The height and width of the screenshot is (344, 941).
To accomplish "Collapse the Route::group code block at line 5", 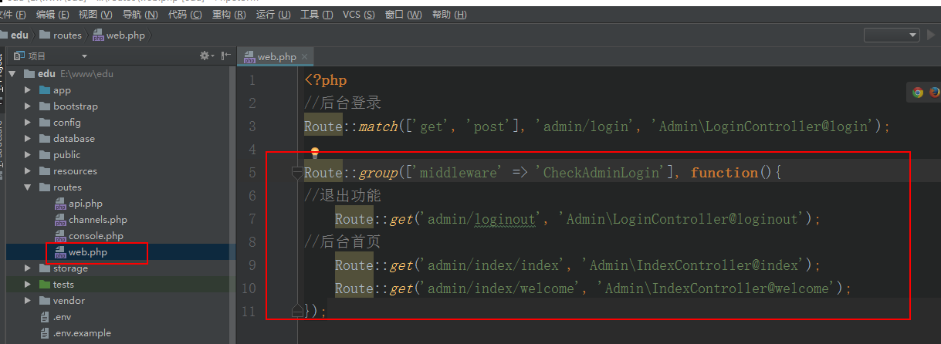I will coord(297,173).
